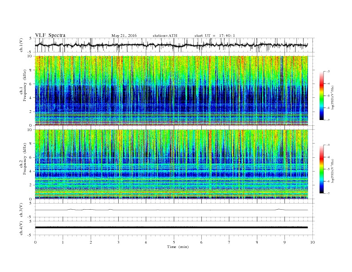Click time axis tick label '9'
Viewport: 352px width, 272px height.
284,242
